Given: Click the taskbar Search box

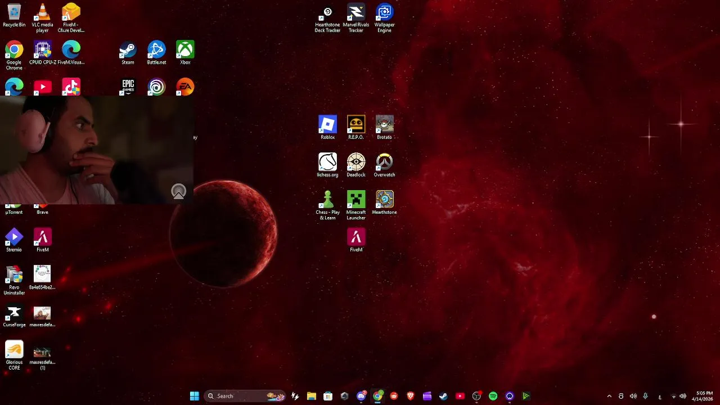Looking at the screenshot, I should coord(245,396).
